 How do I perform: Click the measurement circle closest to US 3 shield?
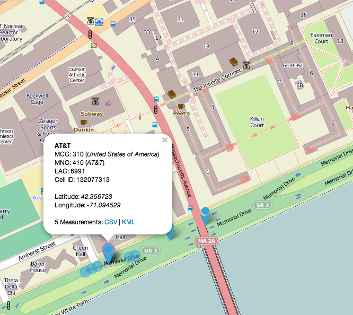tap(135, 256)
